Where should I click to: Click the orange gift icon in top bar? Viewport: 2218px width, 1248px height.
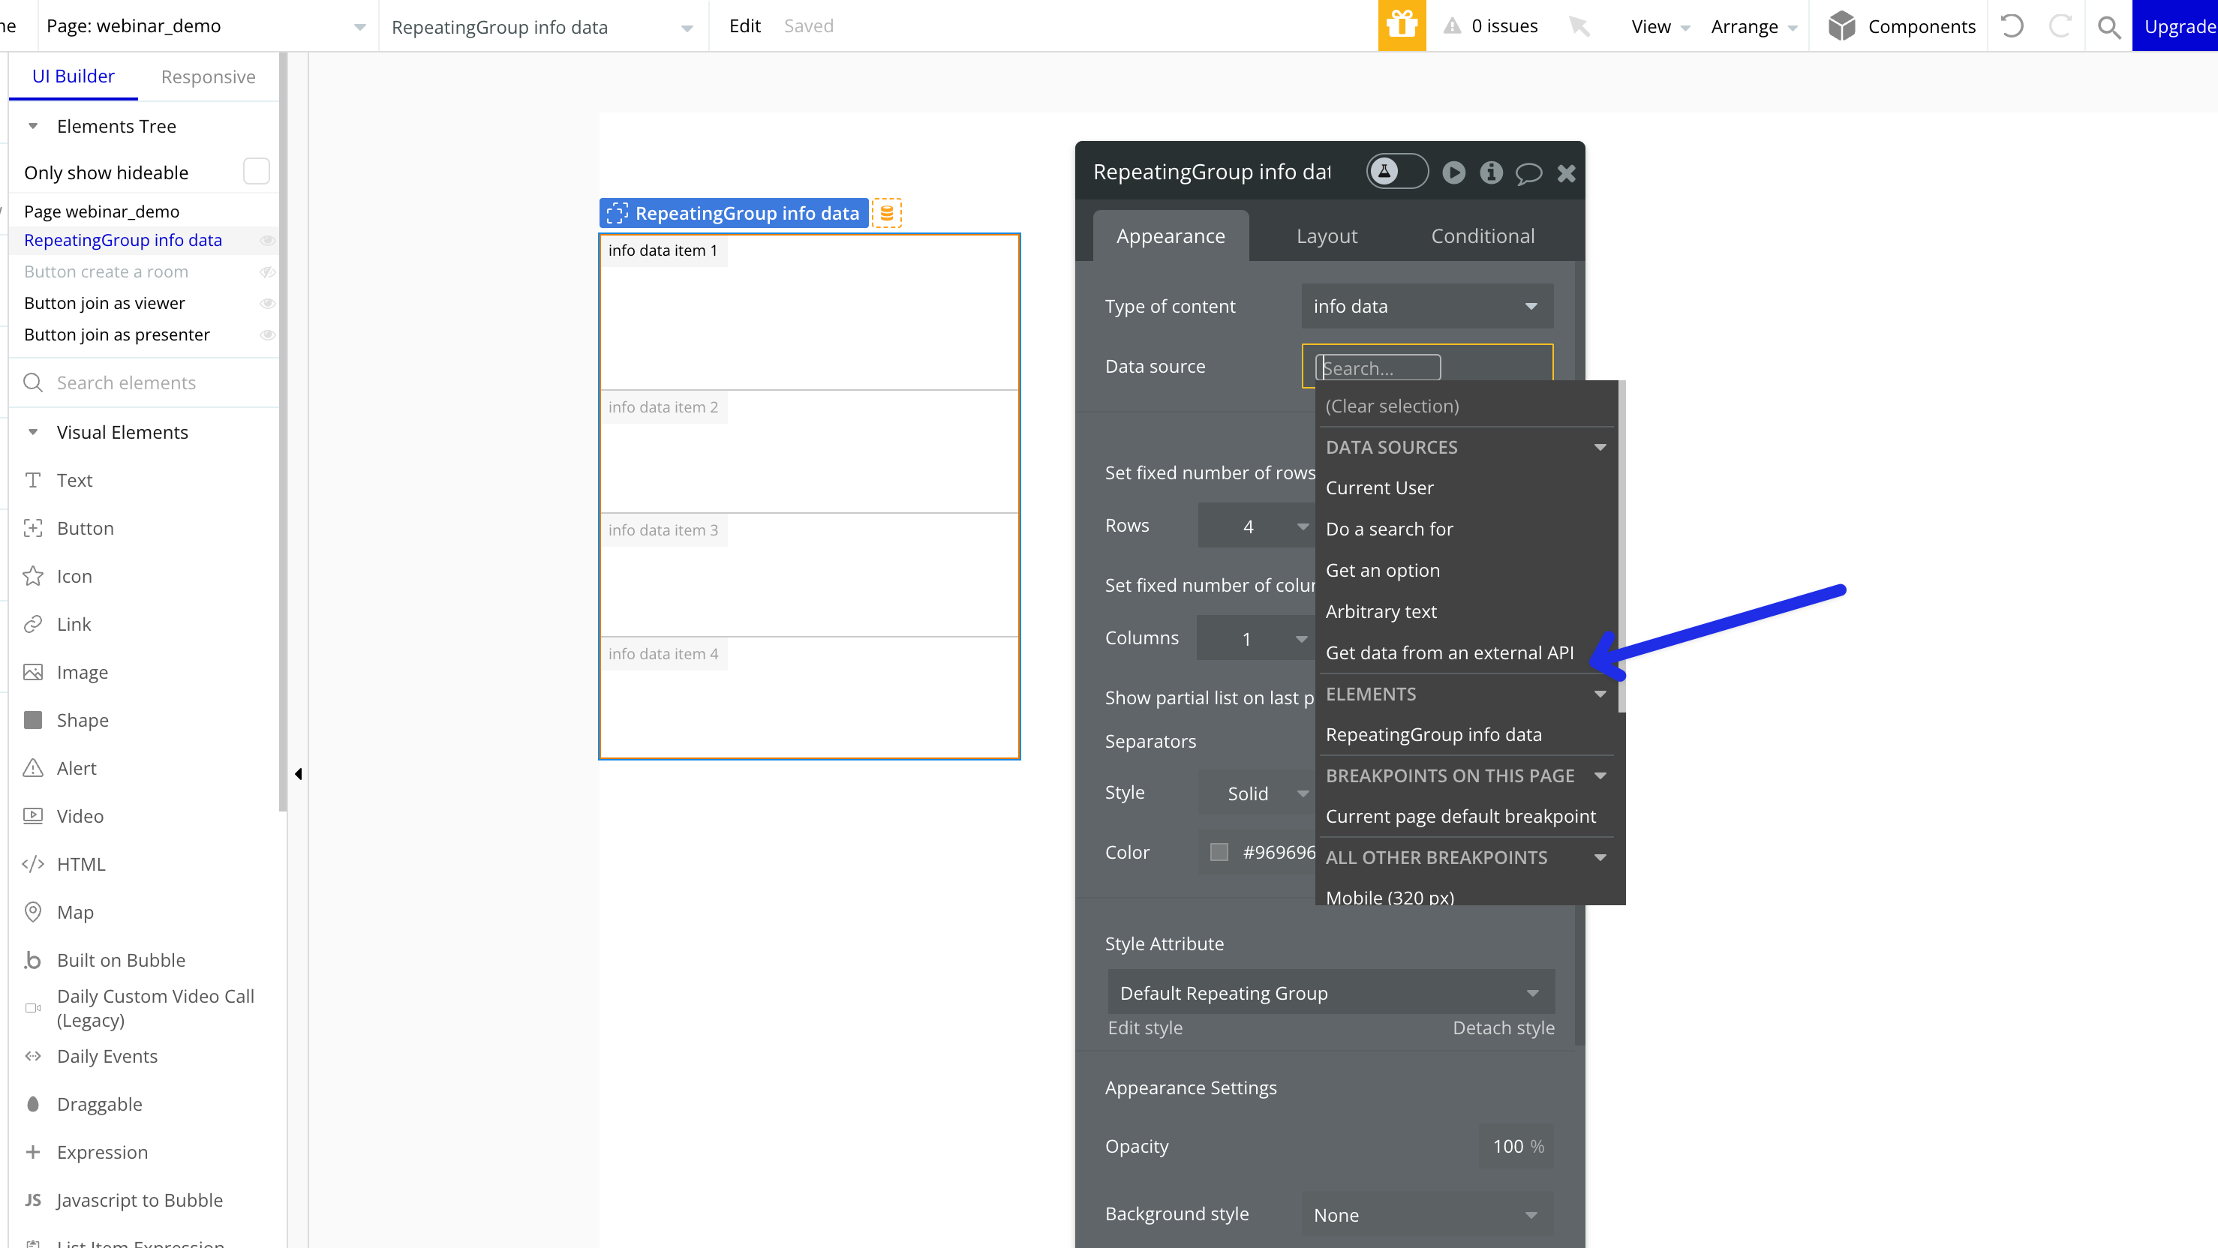[1401, 25]
